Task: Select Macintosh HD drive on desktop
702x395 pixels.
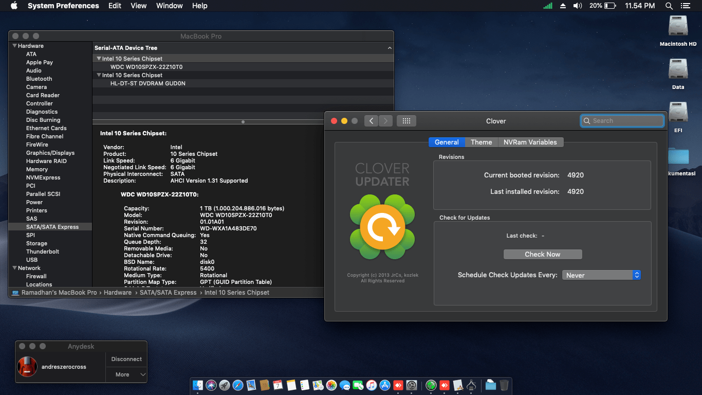Action: 678,26
